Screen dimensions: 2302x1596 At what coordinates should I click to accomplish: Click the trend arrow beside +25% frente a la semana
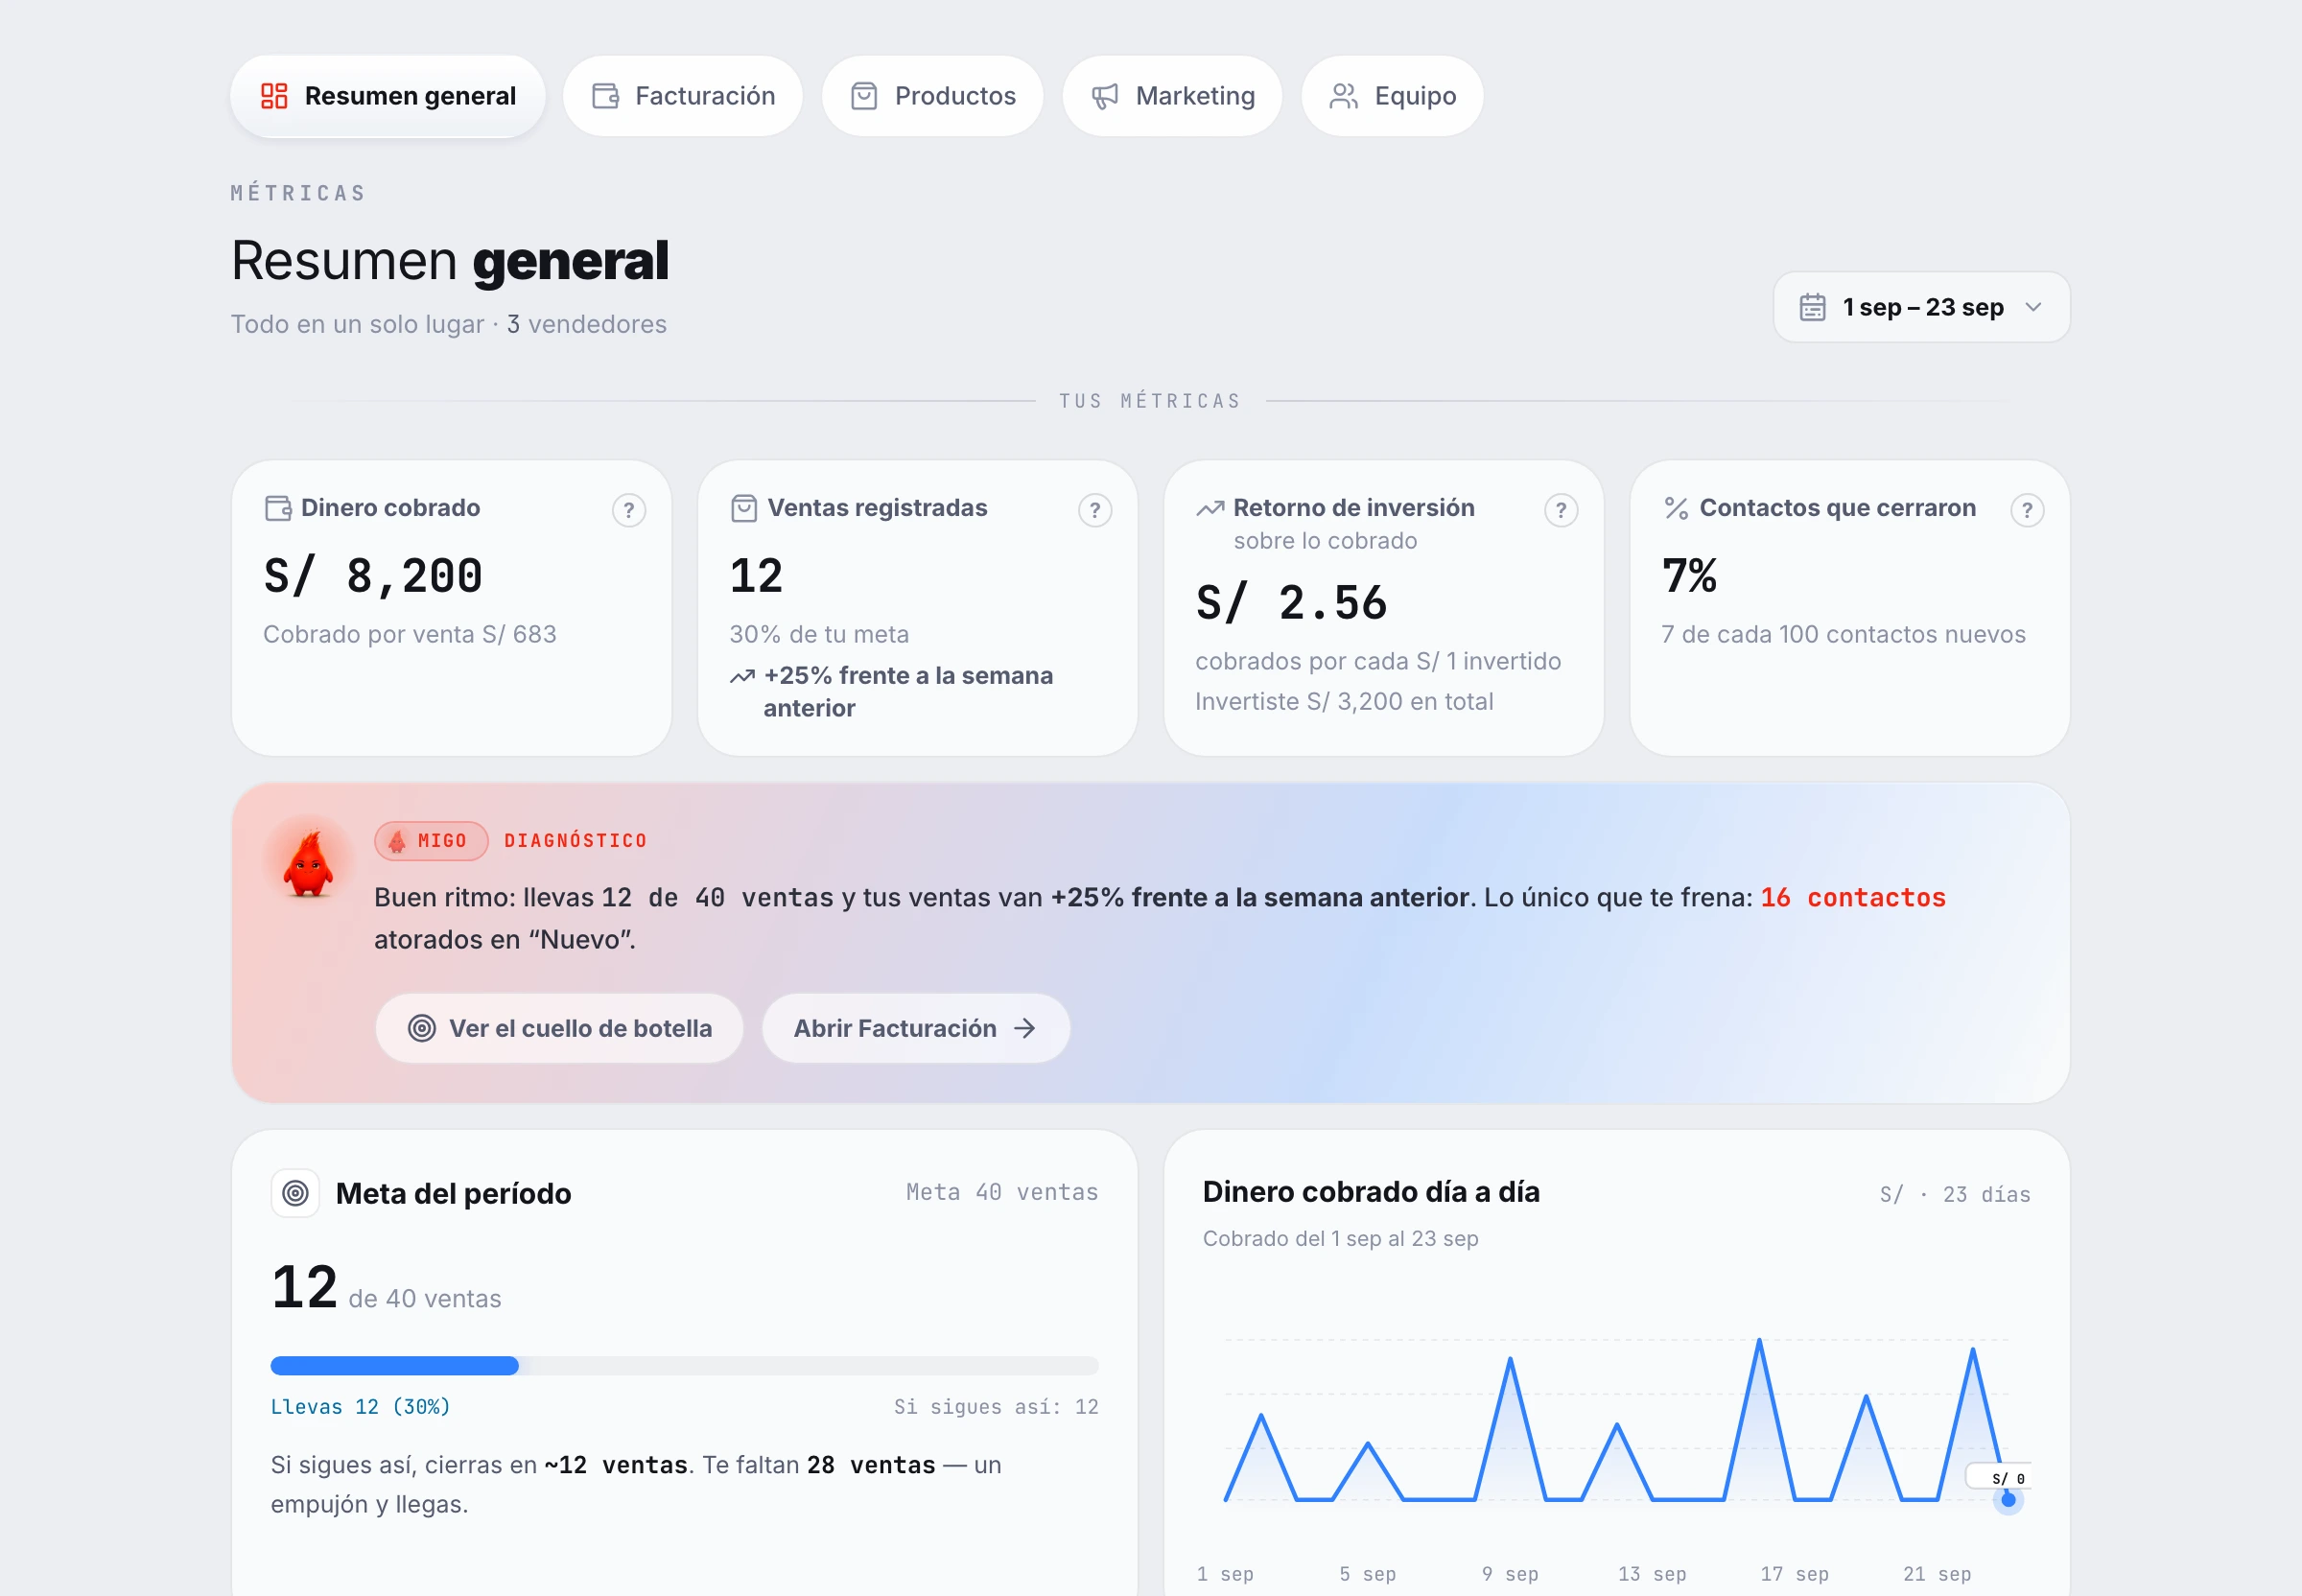point(742,677)
